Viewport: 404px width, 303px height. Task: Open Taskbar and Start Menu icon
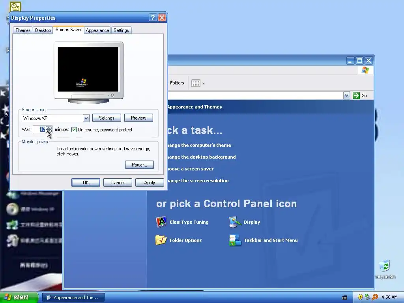(235, 240)
